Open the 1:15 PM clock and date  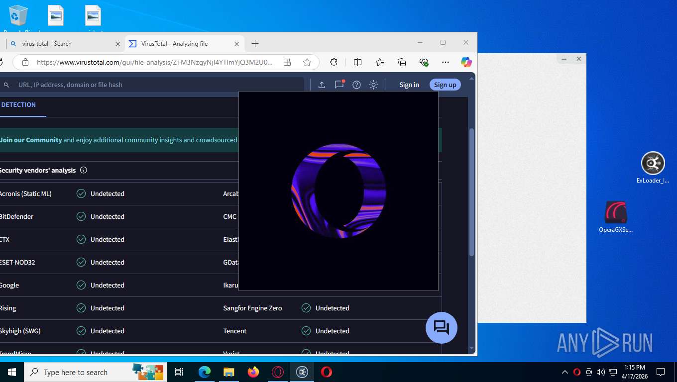[x=634, y=372]
